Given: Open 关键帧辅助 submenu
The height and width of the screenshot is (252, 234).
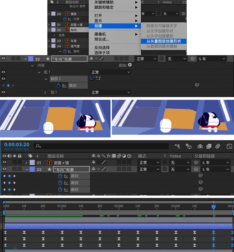Looking at the screenshot, I should click(115, 2).
